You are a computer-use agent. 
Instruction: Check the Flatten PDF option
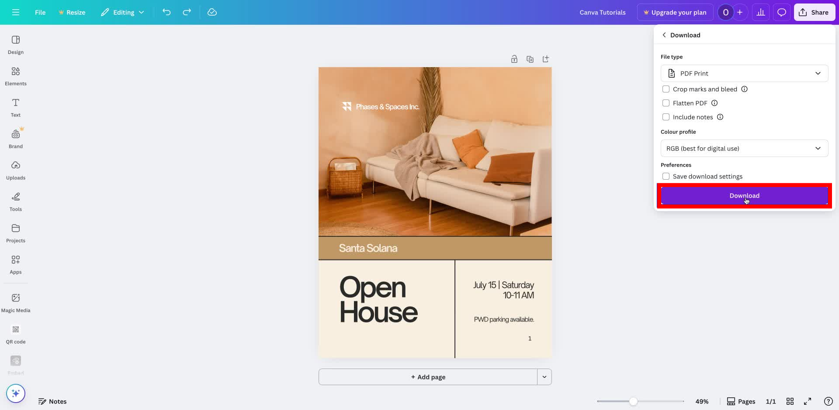[x=666, y=103]
